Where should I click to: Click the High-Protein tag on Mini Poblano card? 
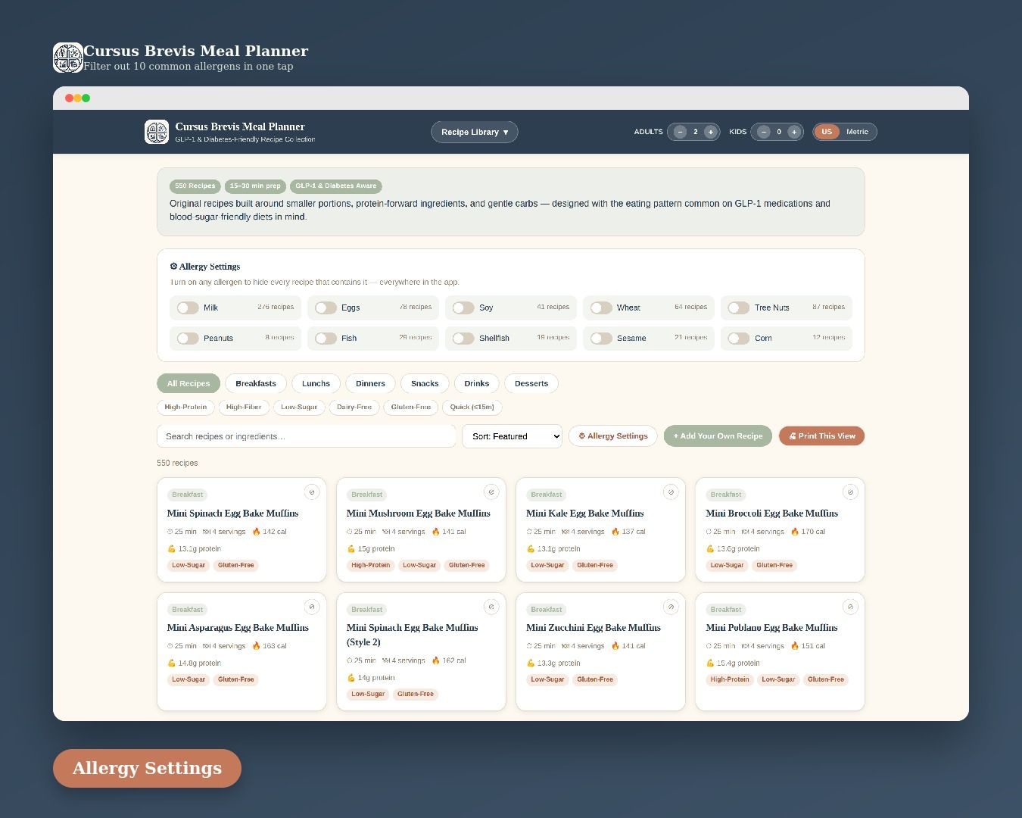point(730,679)
